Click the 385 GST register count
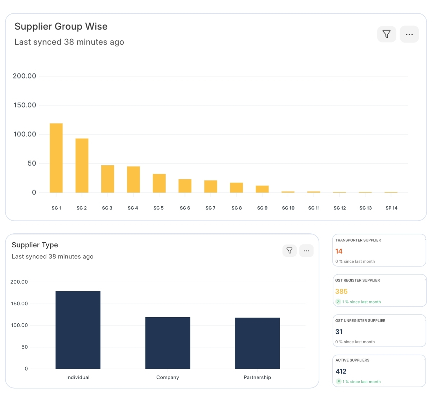The image size is (432, 404). click(x=341, y=291)
